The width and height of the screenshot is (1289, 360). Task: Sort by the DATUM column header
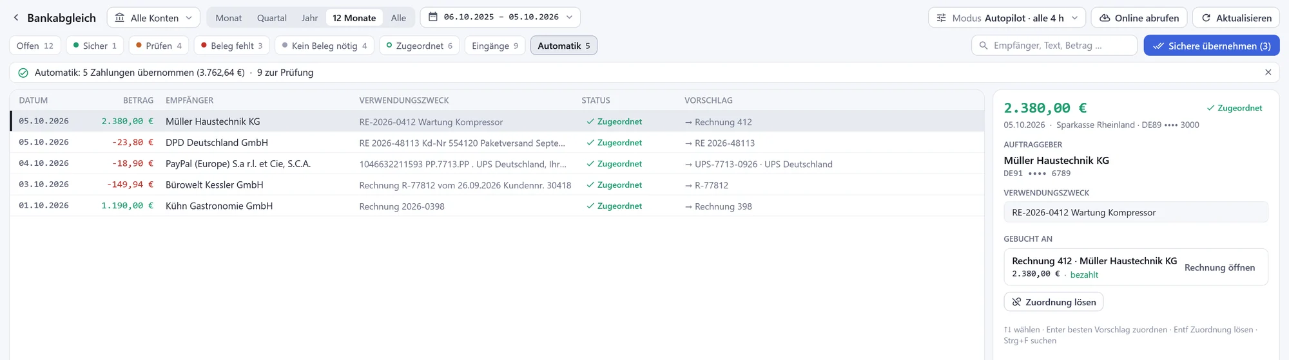[34, 100]
